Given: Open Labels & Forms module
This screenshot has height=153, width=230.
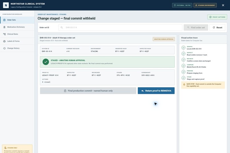Looking at the screenshot, I should [17, 41].
